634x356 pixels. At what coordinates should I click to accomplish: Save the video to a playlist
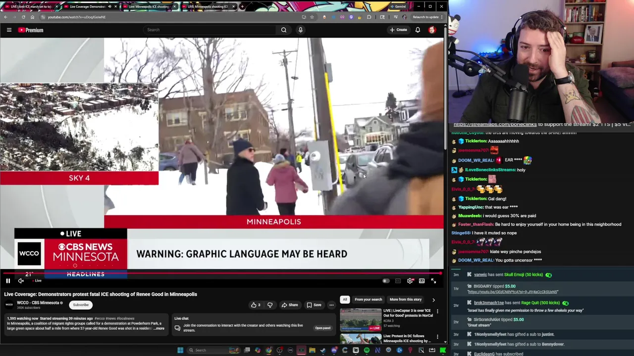[x=314, y=305]
